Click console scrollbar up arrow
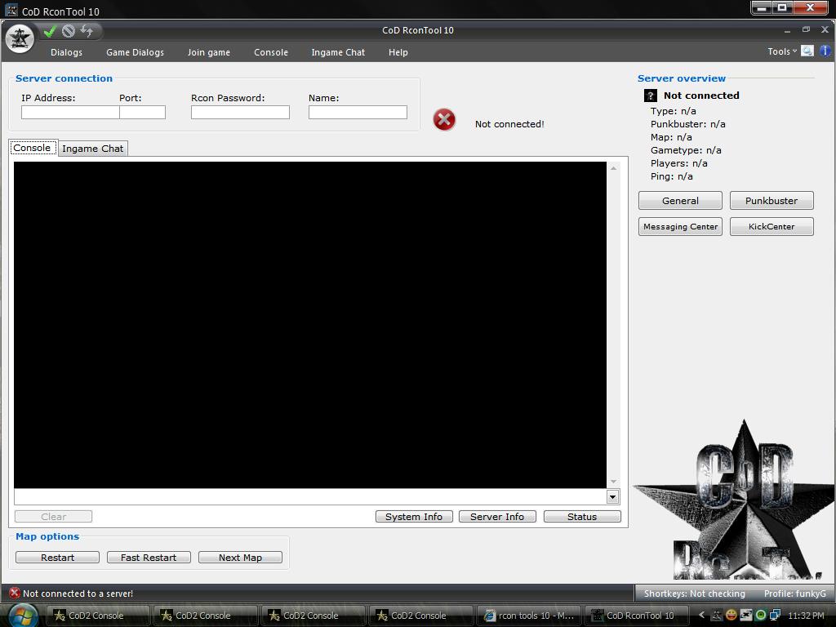 click(x=613, y=168)
